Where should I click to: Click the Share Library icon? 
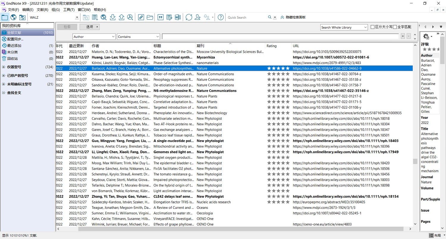coord(197,17)
